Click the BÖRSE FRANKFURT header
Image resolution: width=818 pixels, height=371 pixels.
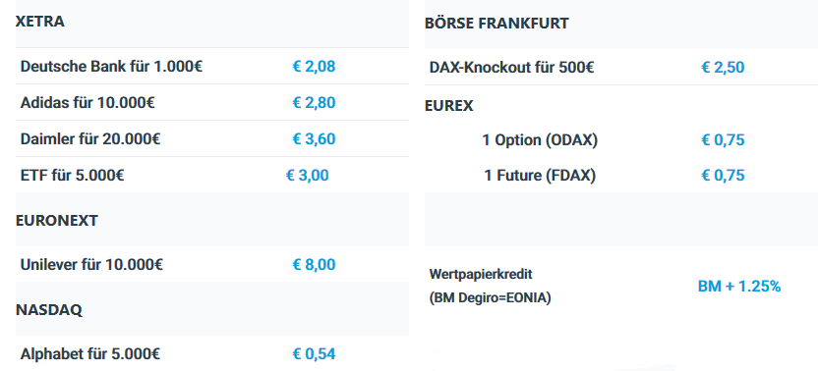pyautogui.click(x=497, y=24)
